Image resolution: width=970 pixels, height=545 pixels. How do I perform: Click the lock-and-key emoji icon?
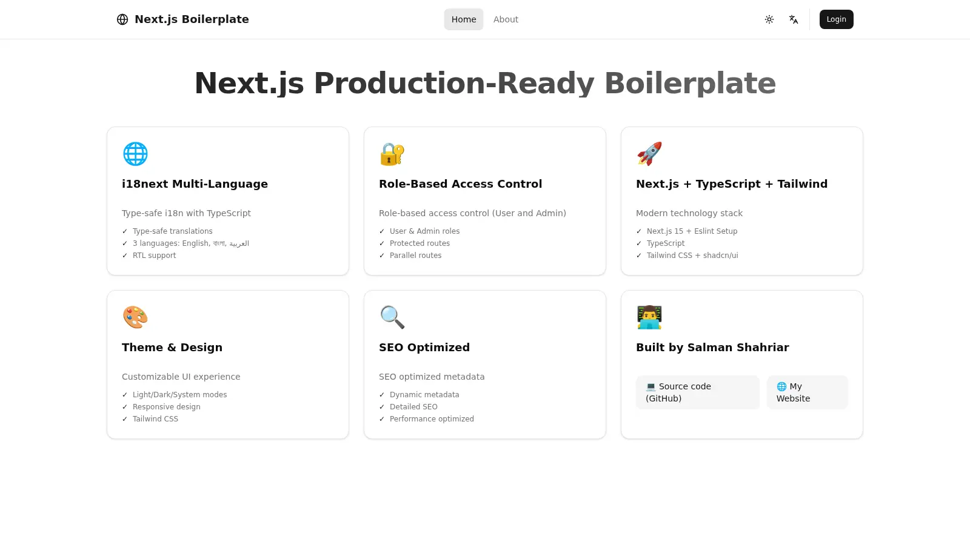(x=392, y=154)
